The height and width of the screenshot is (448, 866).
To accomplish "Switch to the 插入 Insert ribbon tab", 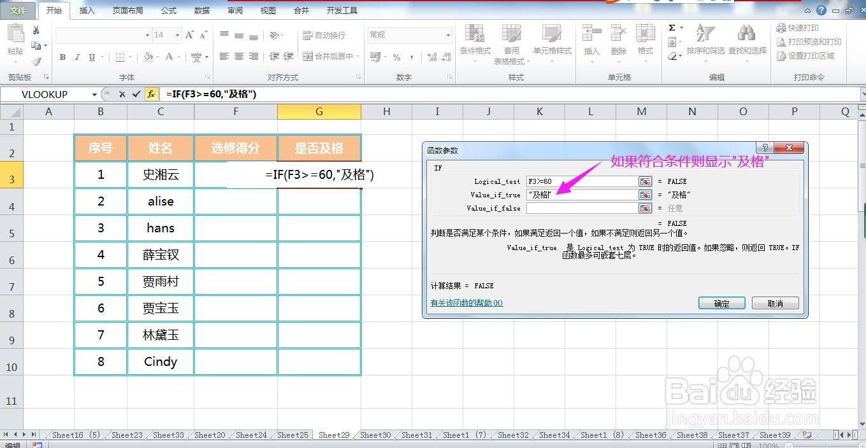I will [87, 11].
